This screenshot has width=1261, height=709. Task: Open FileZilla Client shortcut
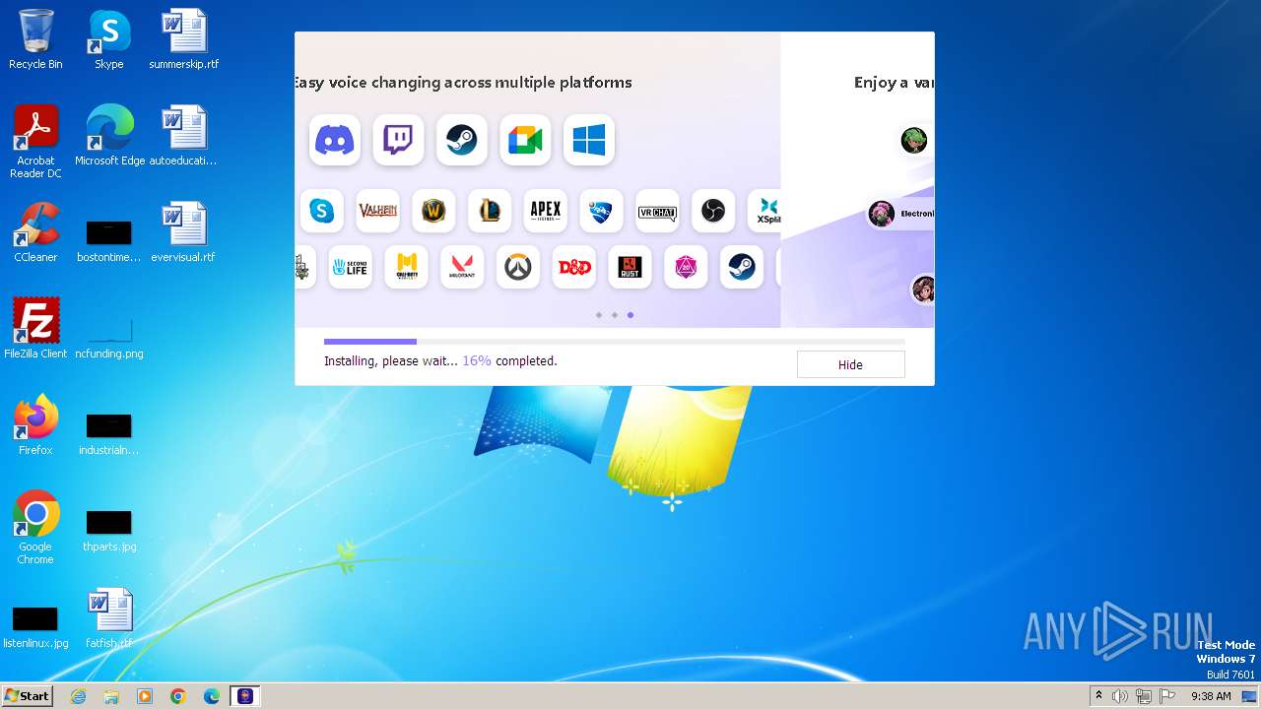[35, 329]
